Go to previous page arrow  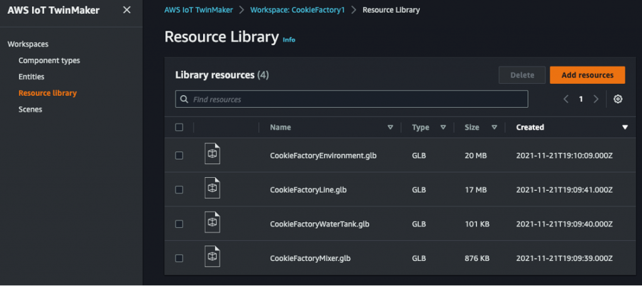pos(566,99)
